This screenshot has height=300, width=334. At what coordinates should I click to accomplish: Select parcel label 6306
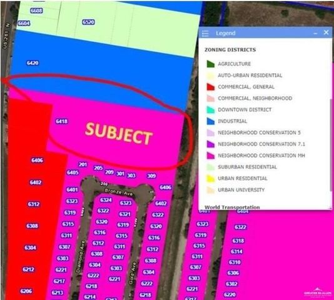(233, 273)
